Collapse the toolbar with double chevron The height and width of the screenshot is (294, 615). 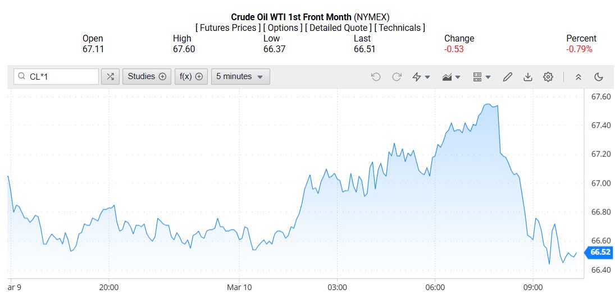point(578,77)
